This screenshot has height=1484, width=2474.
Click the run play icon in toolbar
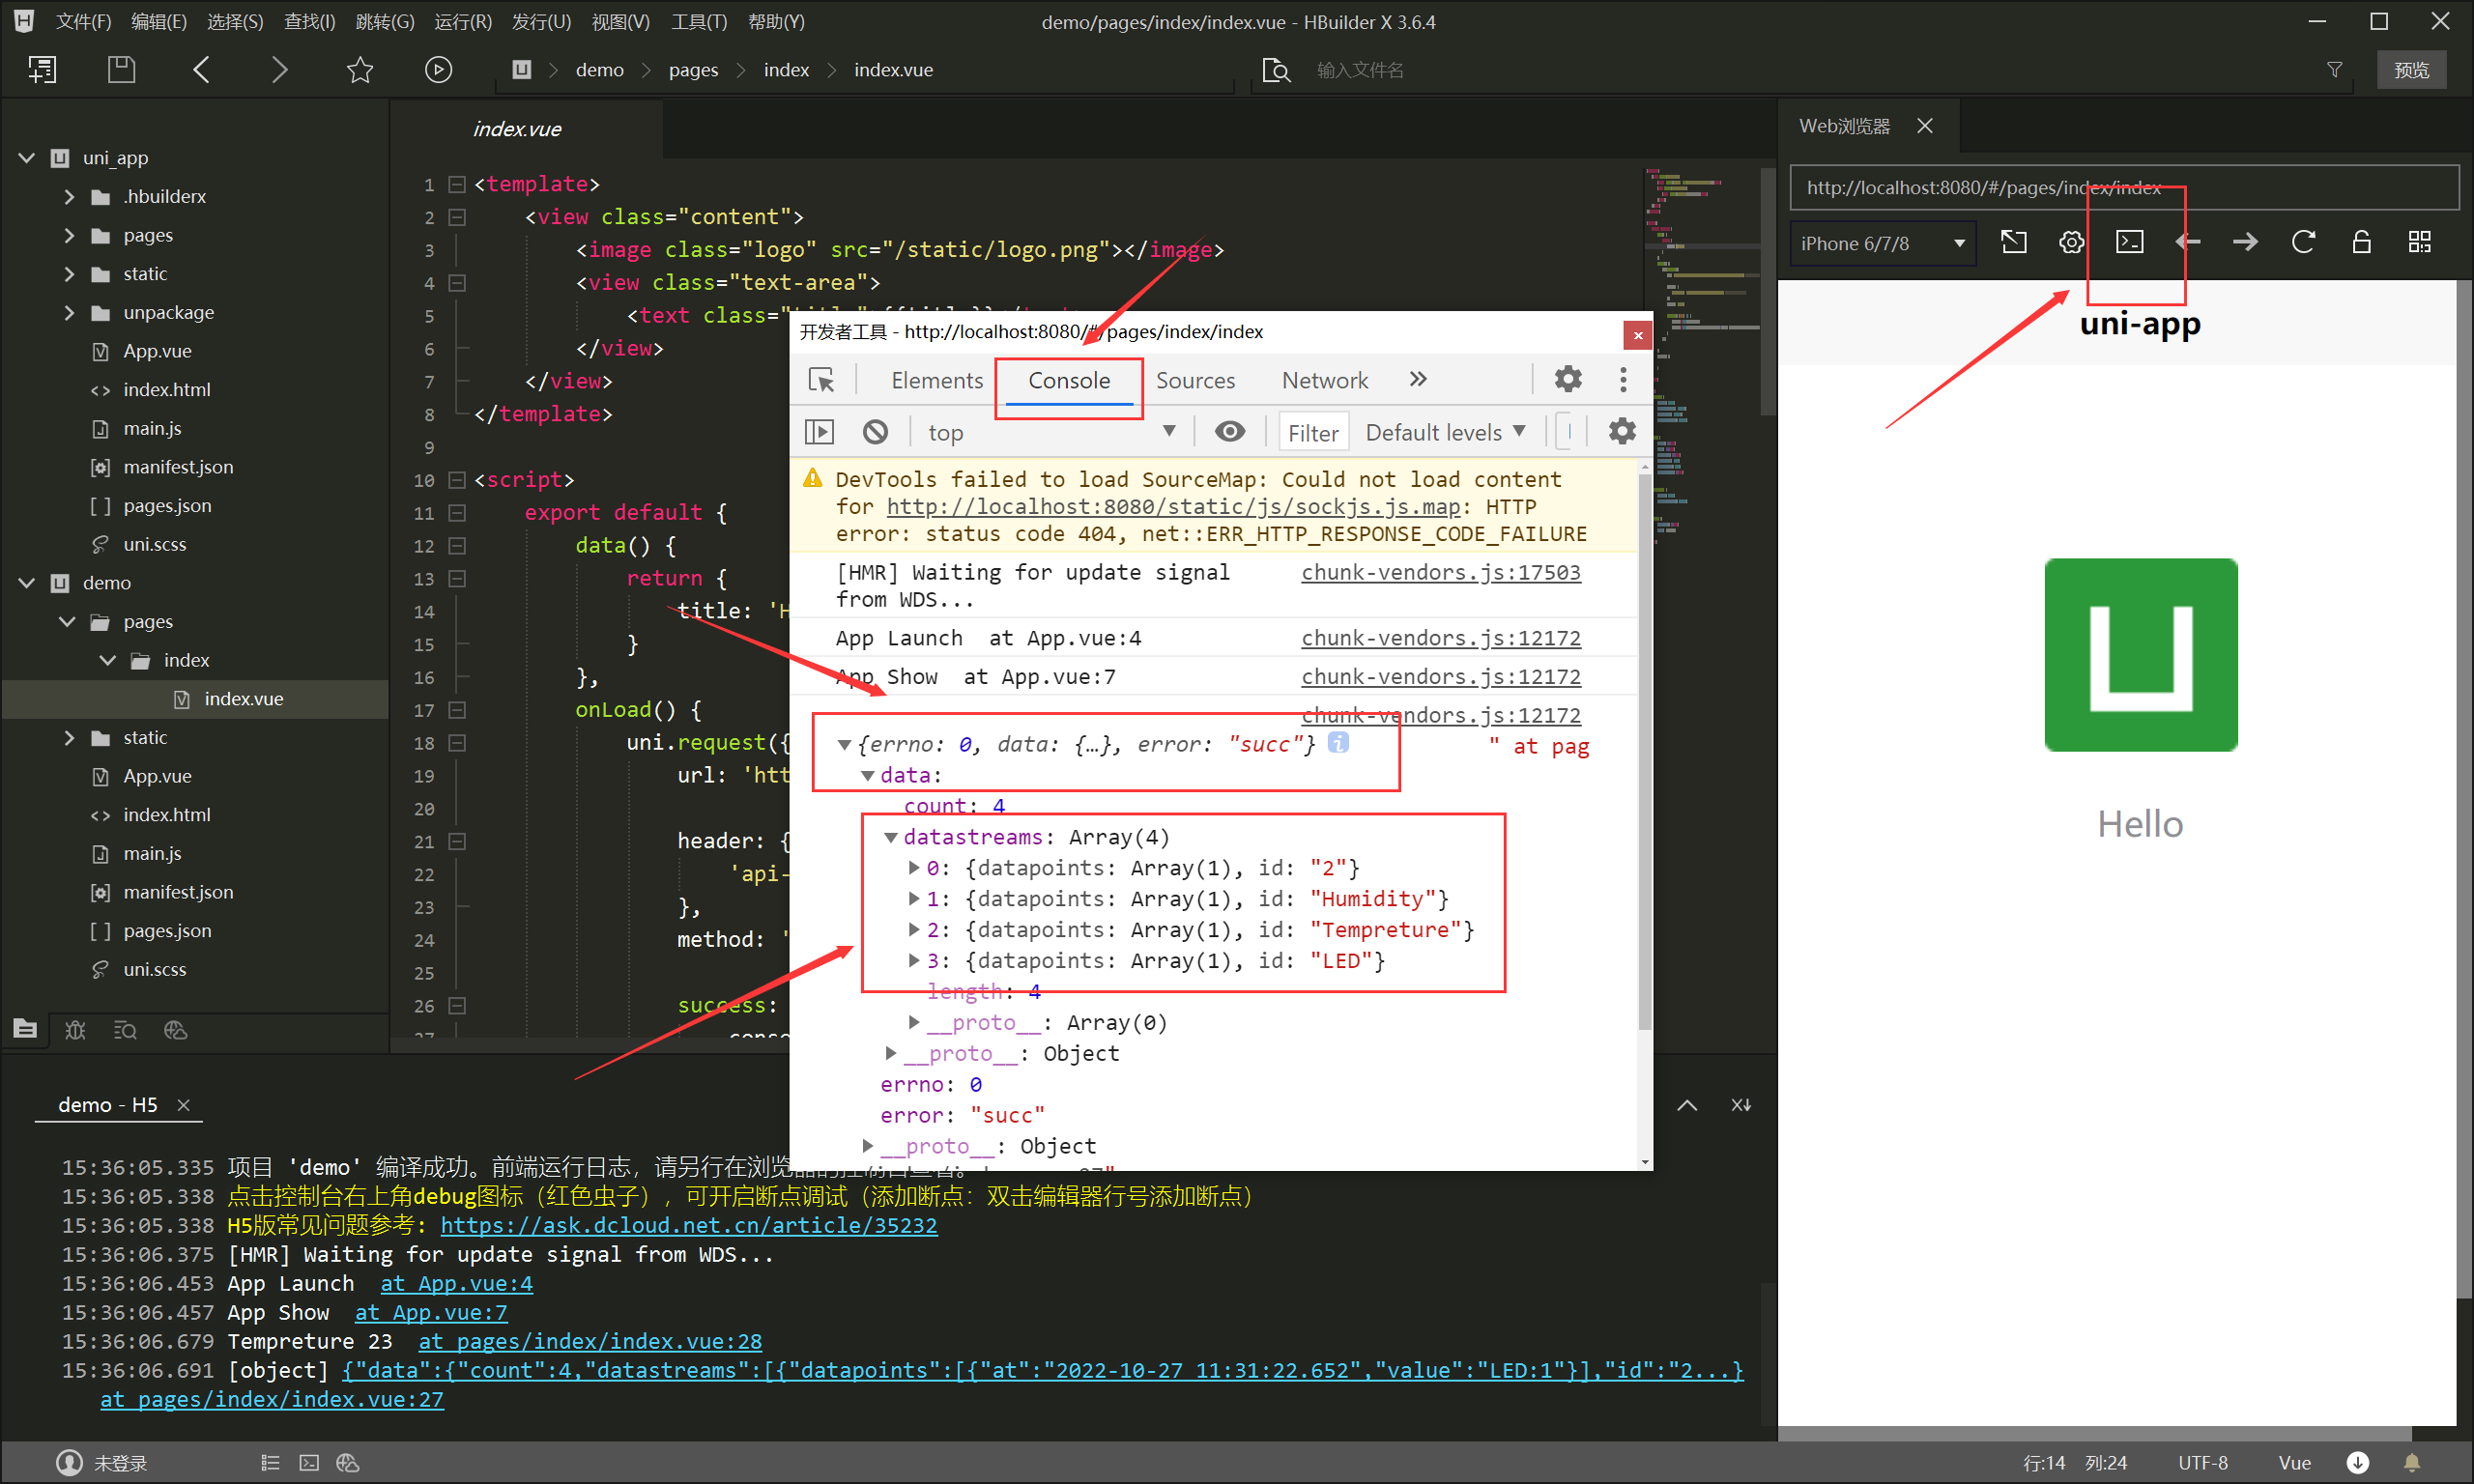click(438, 69)
